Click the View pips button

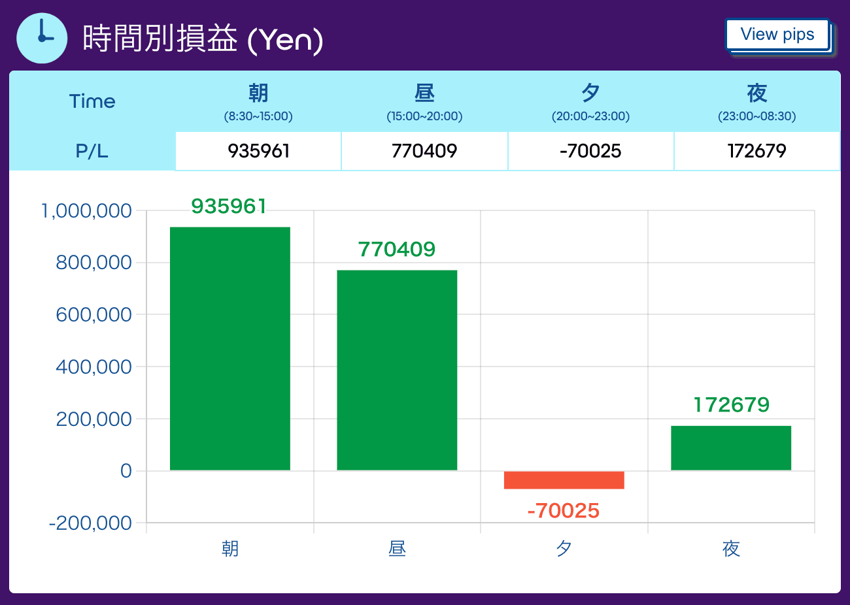[777, 35]
